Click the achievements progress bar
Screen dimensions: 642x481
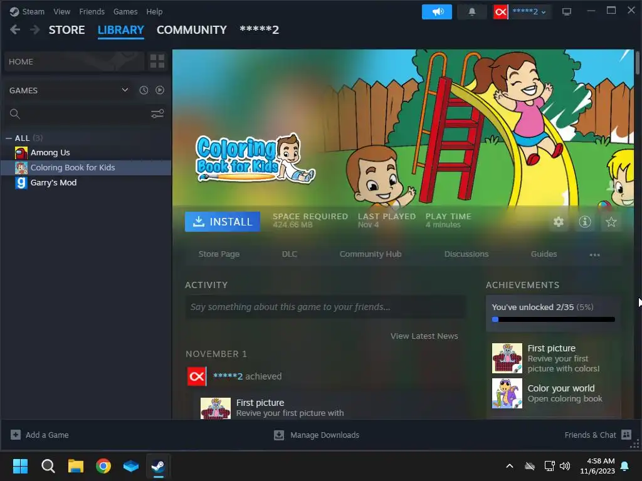point(553,319)
